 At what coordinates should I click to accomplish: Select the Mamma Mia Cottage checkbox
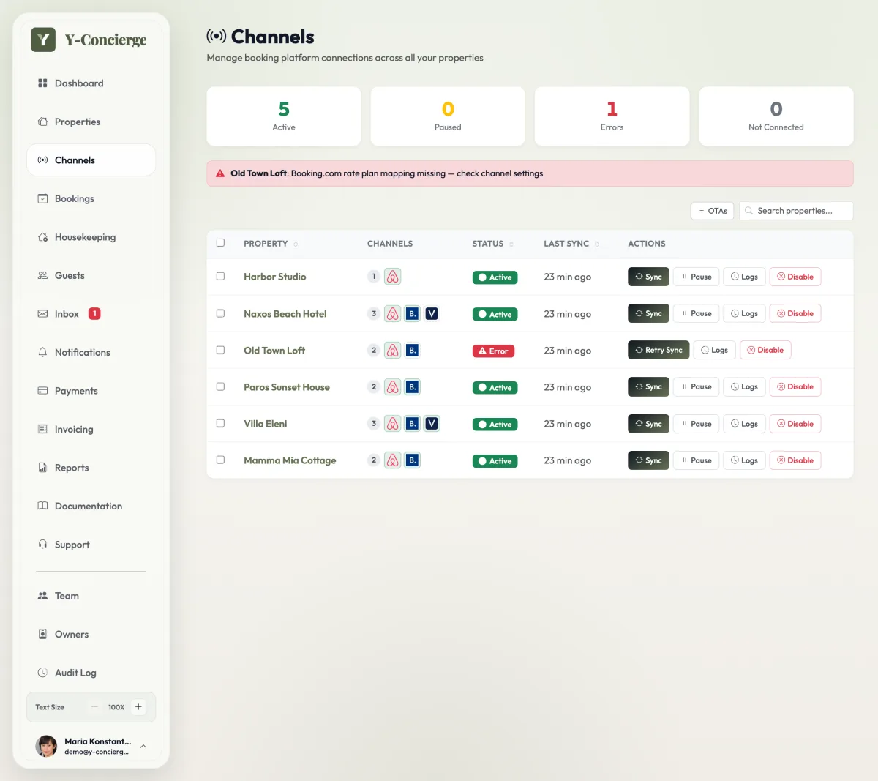220,460
